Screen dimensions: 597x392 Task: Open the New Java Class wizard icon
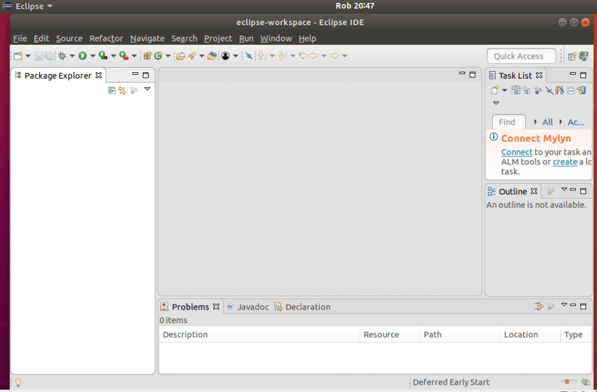coord(158,55)
